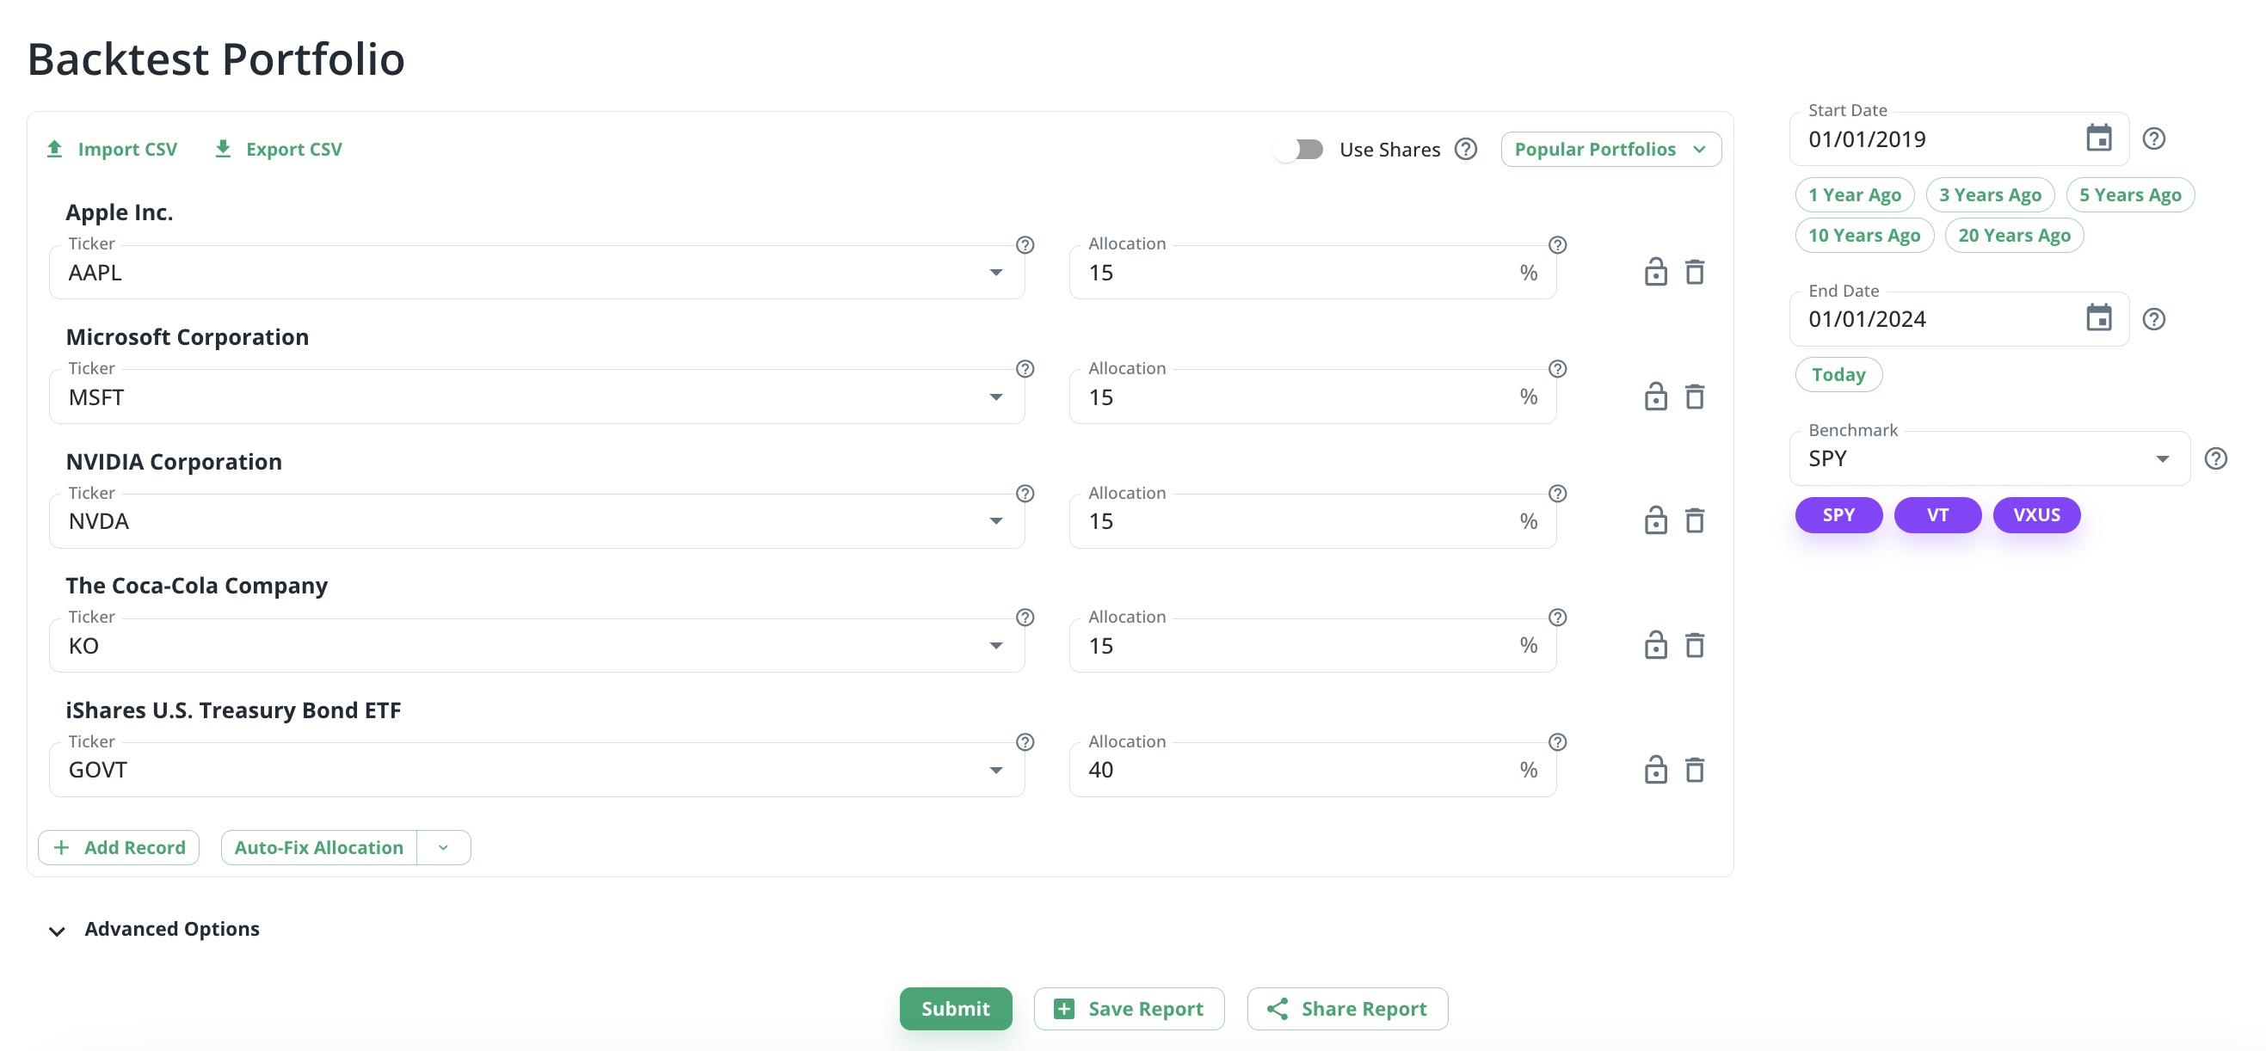This screenshot has height=1051, width=2266.
Task: Open the KO Ticker field help icon
Action: tap(1025, 618)
